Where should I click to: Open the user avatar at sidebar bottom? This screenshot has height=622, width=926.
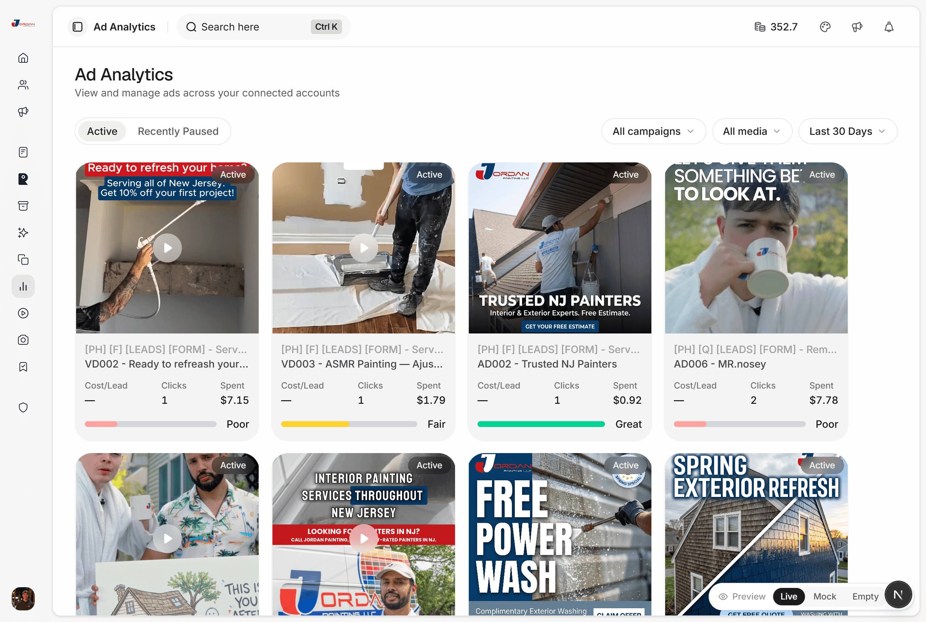(x=23, y=598)
